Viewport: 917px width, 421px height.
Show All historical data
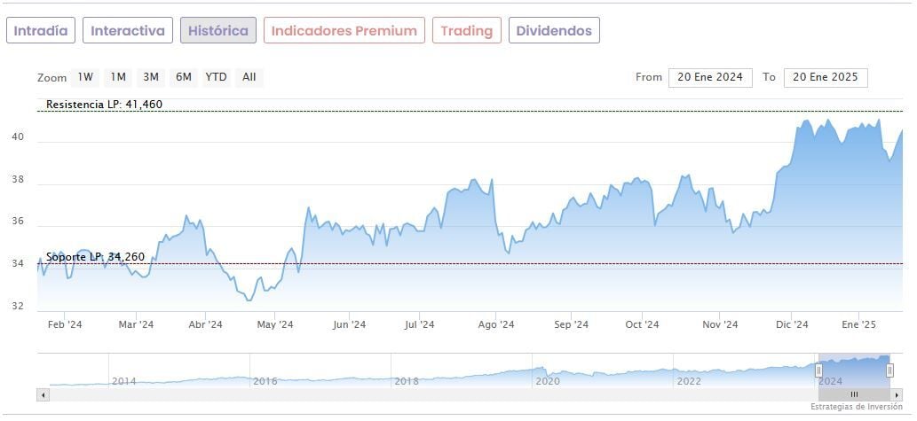249,77
